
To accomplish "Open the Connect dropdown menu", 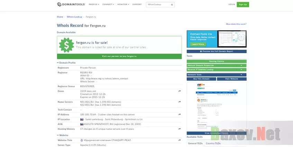I will click(108, 4).
